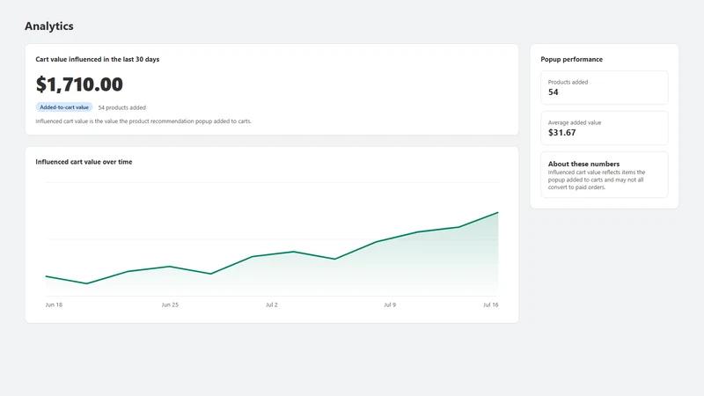Click the Jul 16 axis label
This screenshot has height=396, width=704.
click(491, 304)
